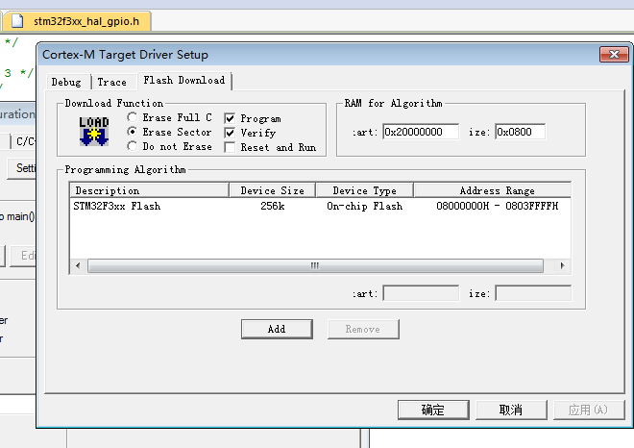This screenshot has height=448, width=634.
Task: Click the file icon on stm32f3xx_hal_gpio.h tab
Action: [17, 21]
